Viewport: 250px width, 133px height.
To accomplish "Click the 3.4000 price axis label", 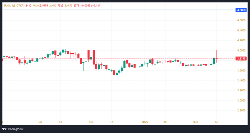I will click(241, 80).
